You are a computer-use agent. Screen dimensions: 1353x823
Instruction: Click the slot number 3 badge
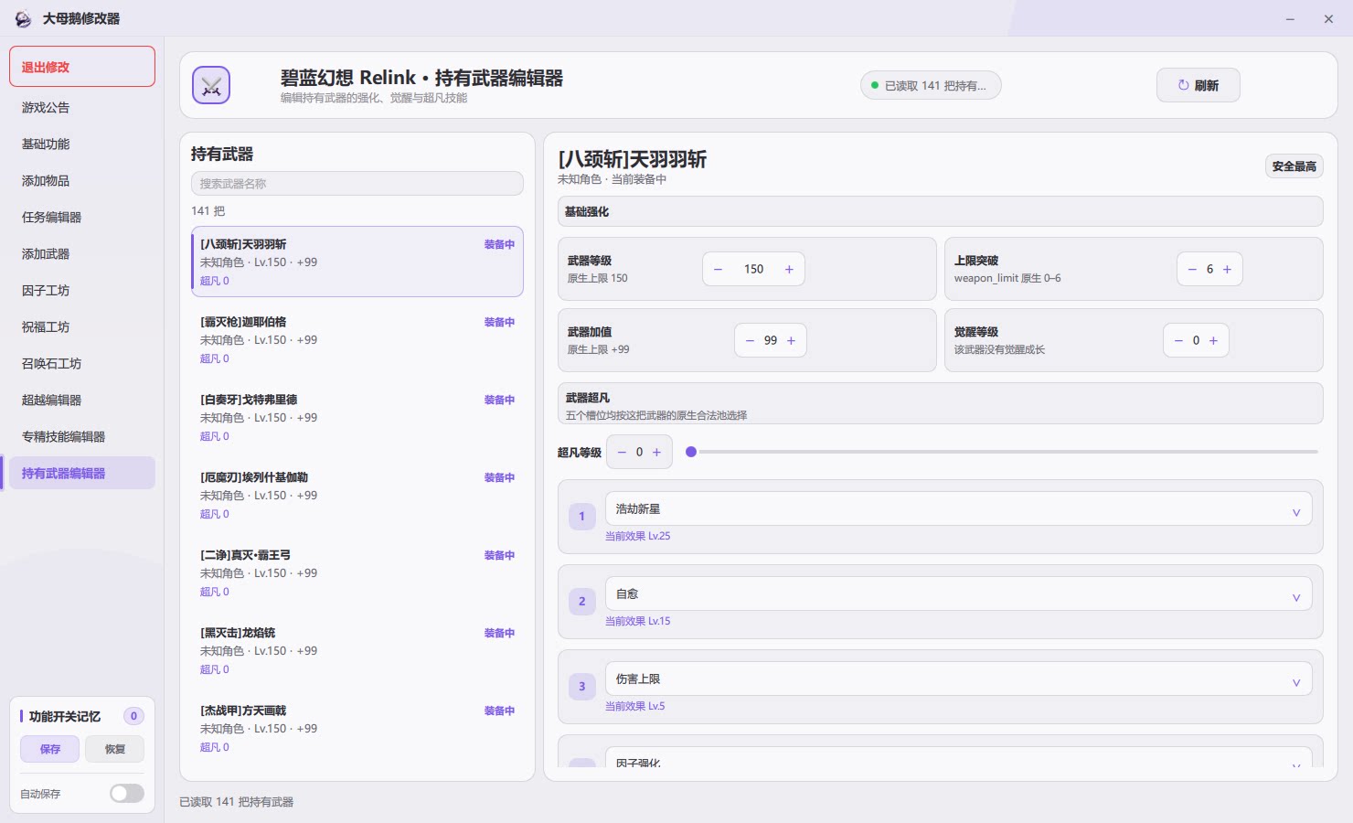tap(581, 687)
